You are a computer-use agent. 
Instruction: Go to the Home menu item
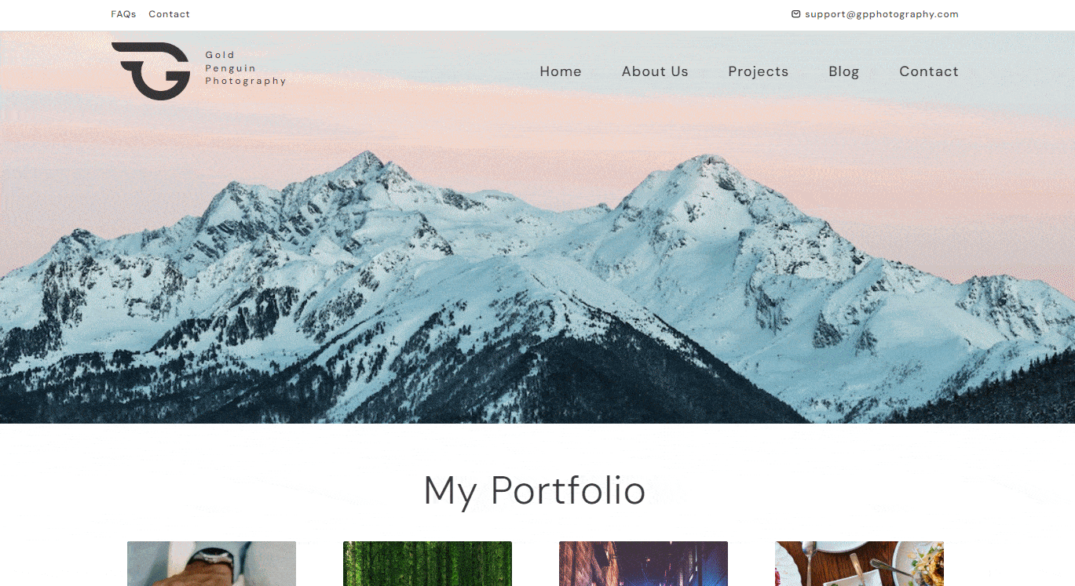click(561, 71)
